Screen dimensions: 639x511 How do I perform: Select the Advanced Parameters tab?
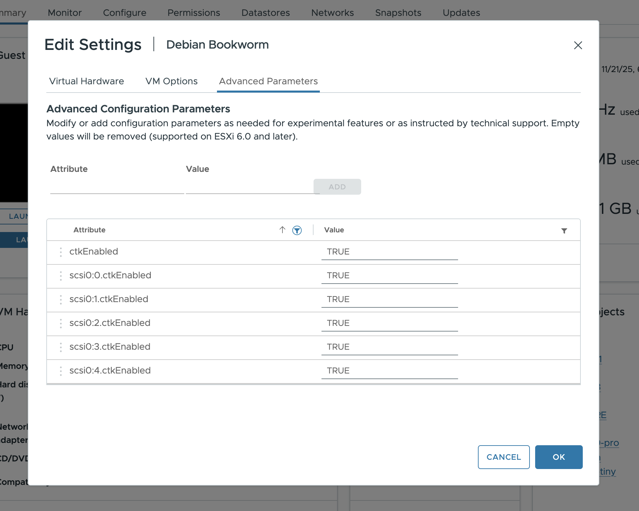268,81
